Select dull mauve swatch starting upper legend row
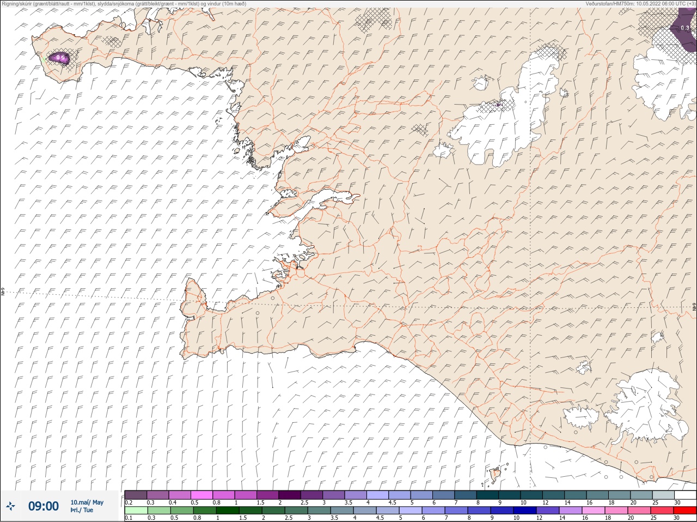This screenshot has width=697, height=522. click(136, 495)
